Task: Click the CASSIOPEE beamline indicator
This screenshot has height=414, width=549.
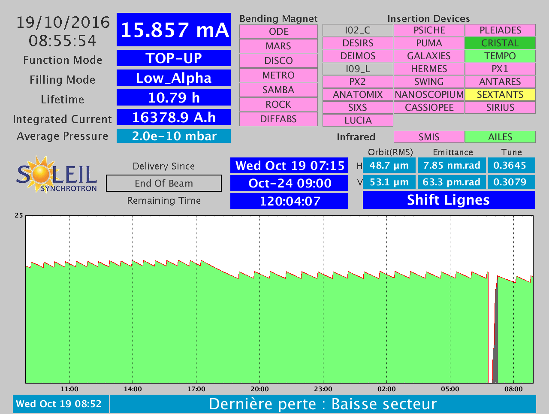Action: pos(429,107)
